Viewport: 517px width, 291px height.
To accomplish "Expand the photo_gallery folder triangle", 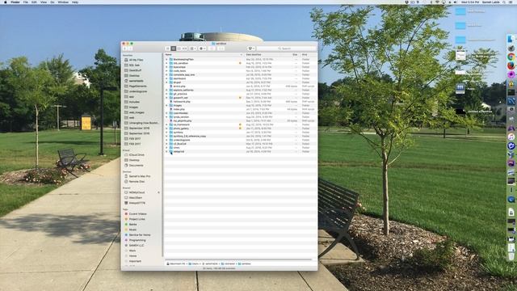I will click(x=167, y=129).
